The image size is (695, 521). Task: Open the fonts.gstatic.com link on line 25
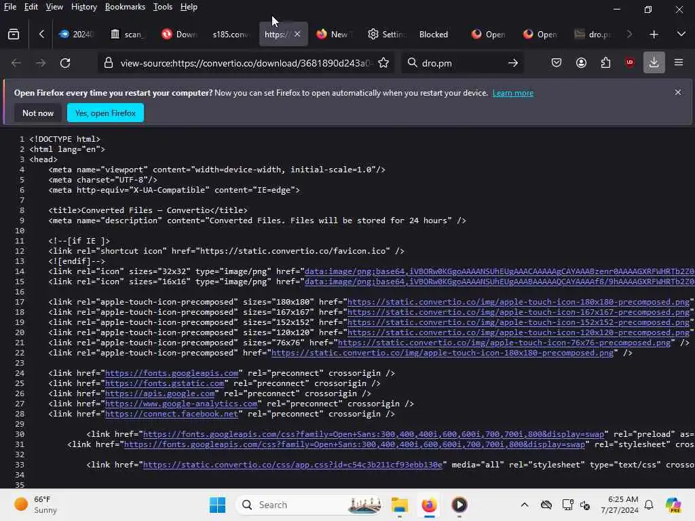coord(164,383)
